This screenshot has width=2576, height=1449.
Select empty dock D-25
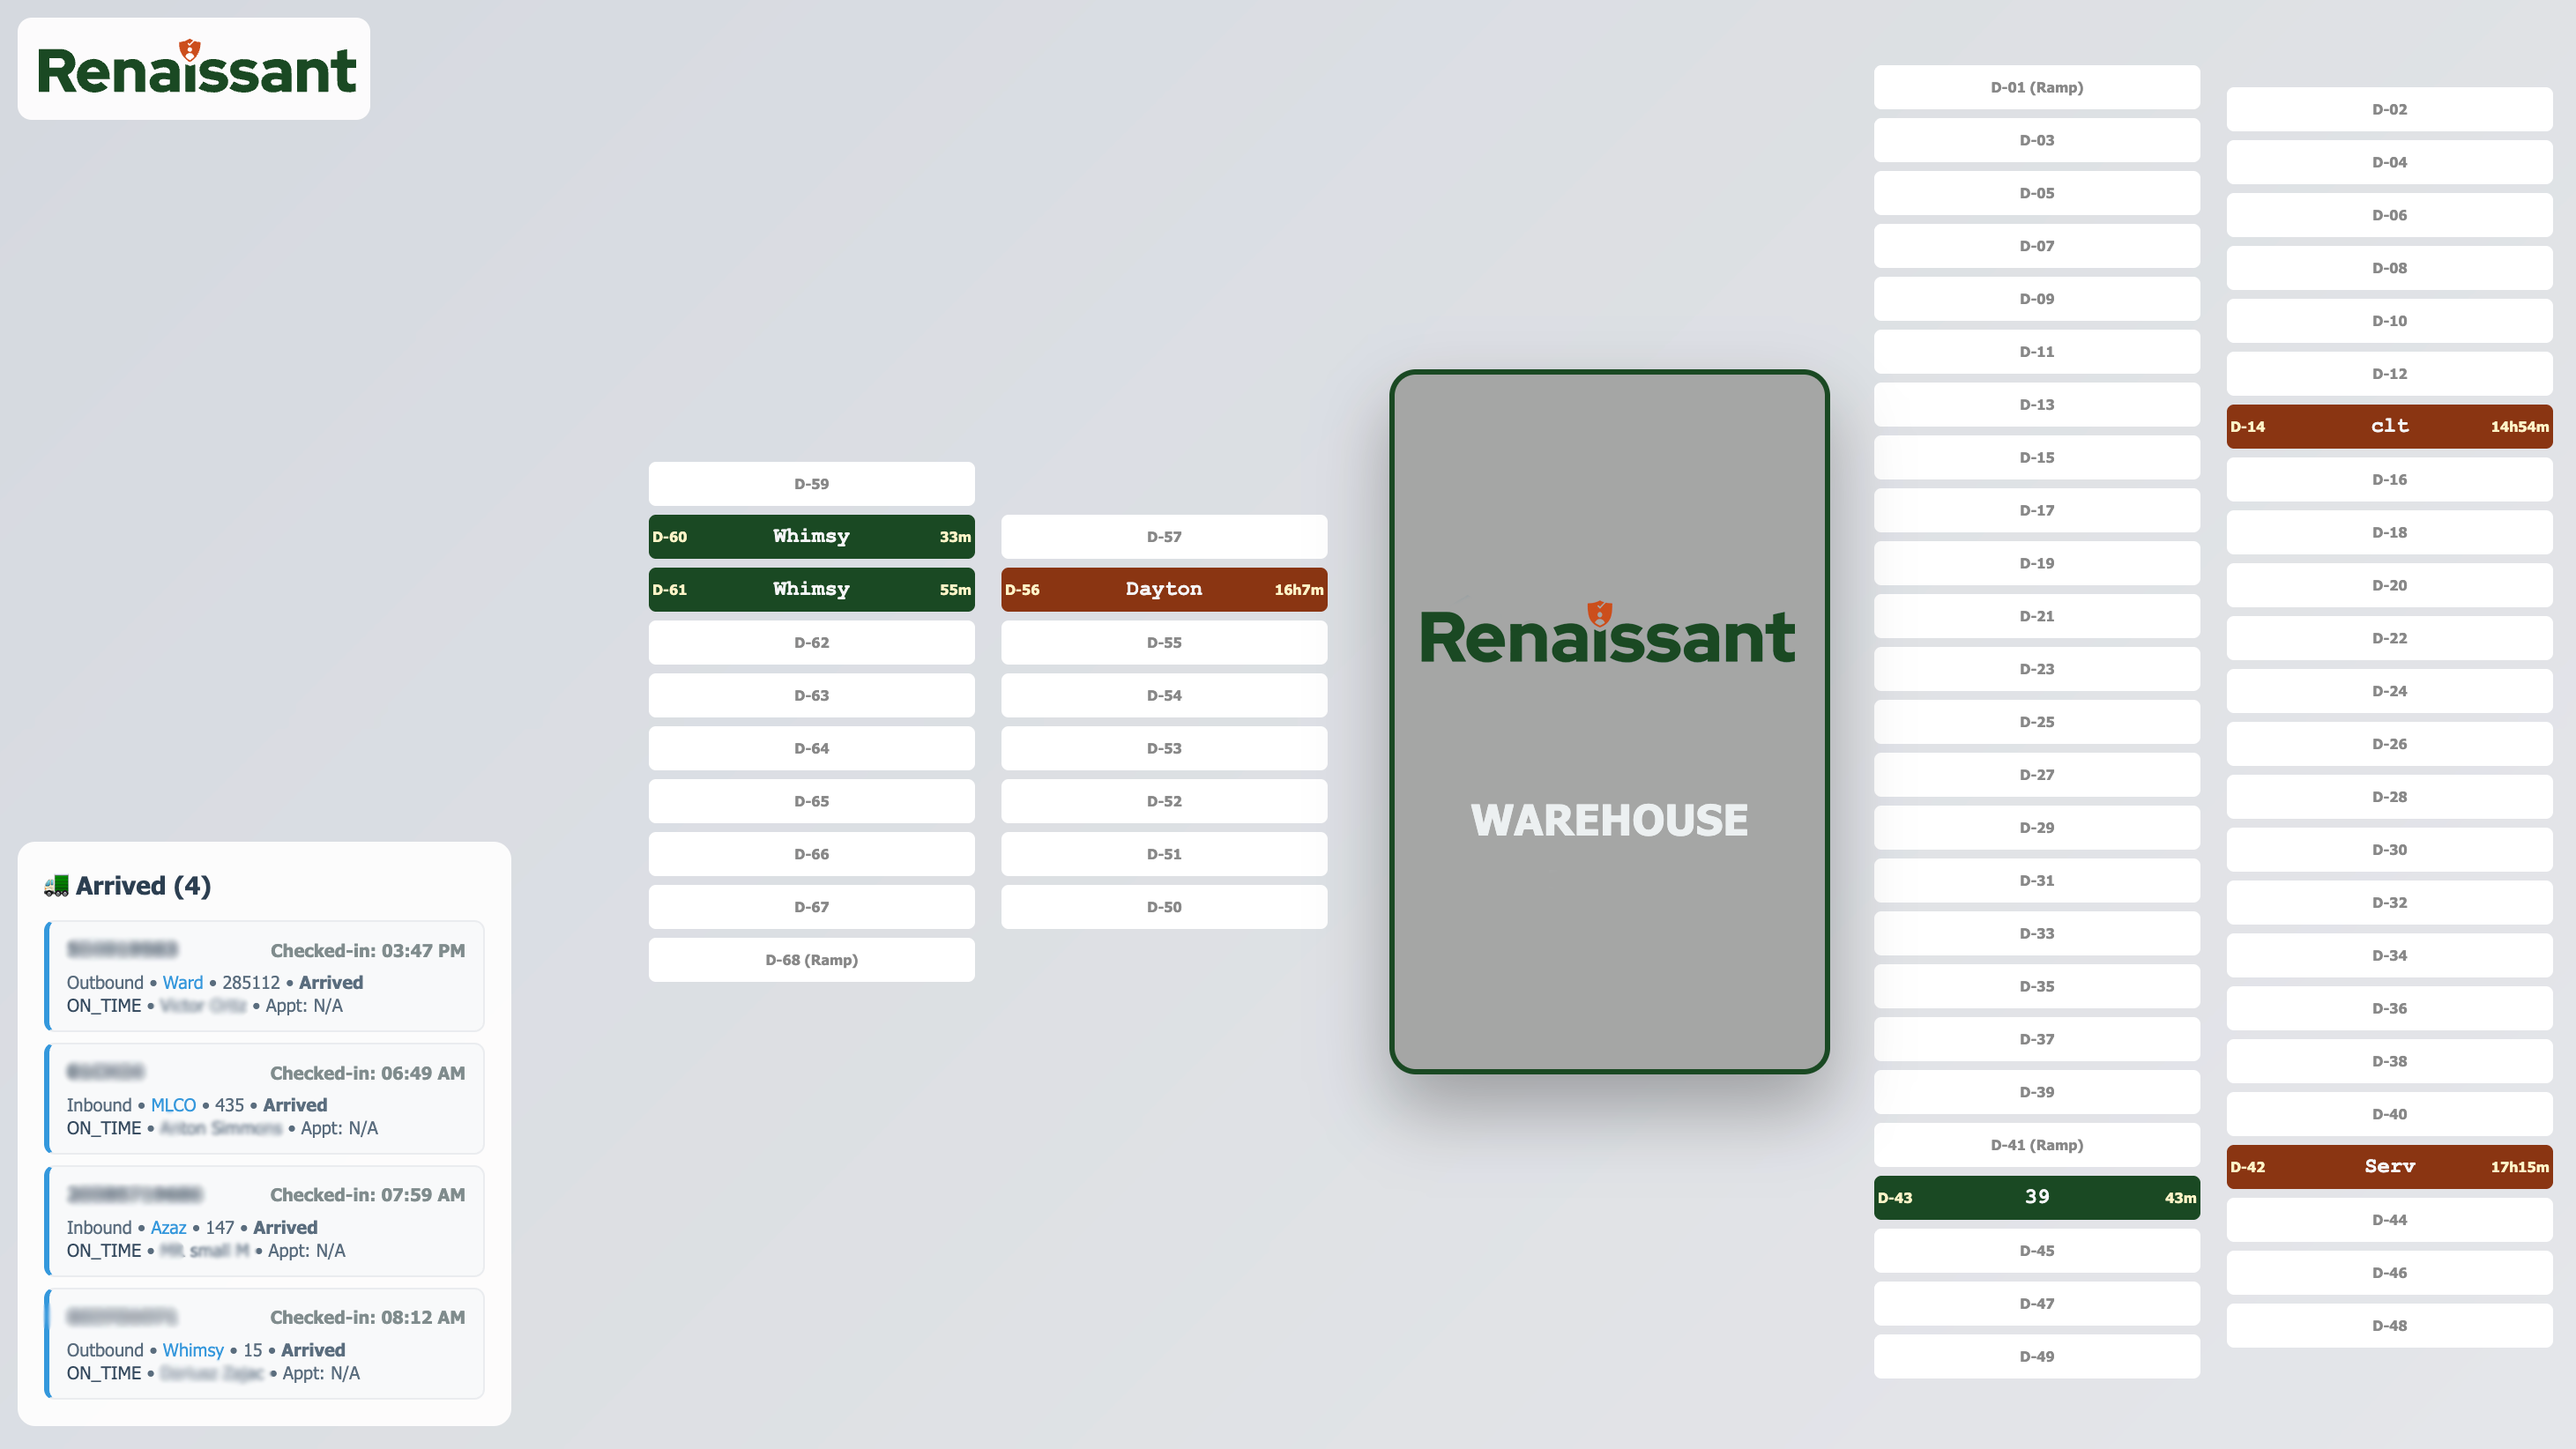coord(2037,722)
